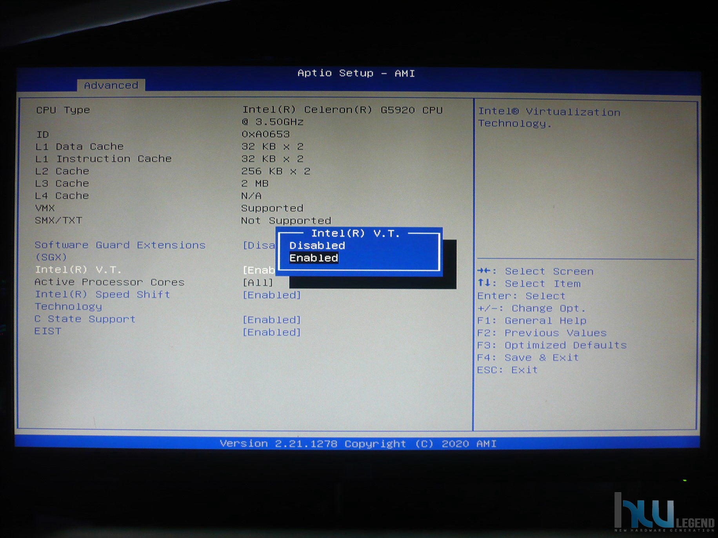
Task: Click the F4: Save & Exit hint
Action: pyautogui.click(x=528, y=357)
